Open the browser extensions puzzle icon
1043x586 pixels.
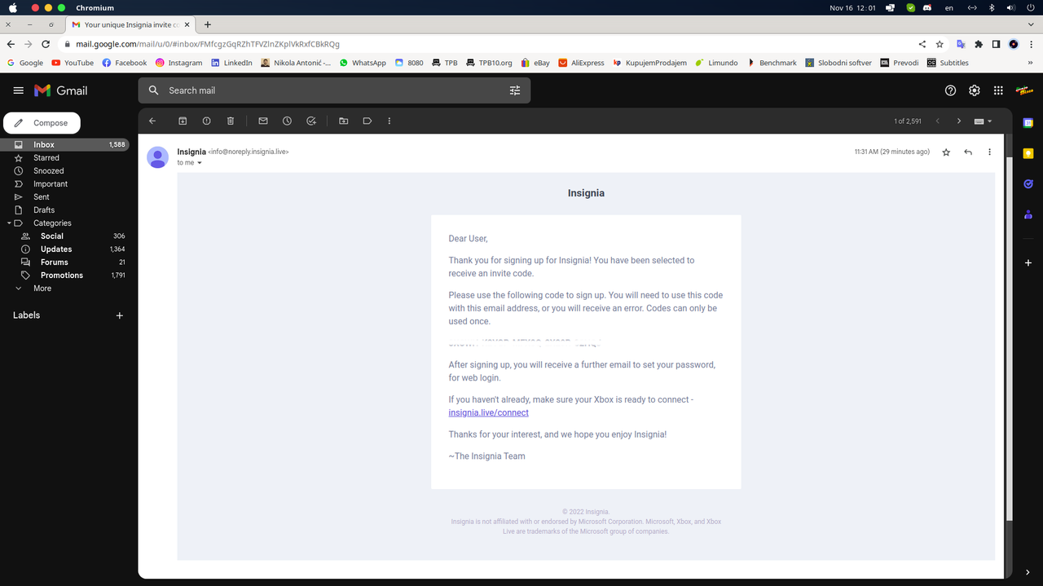[x=979, y=44]
